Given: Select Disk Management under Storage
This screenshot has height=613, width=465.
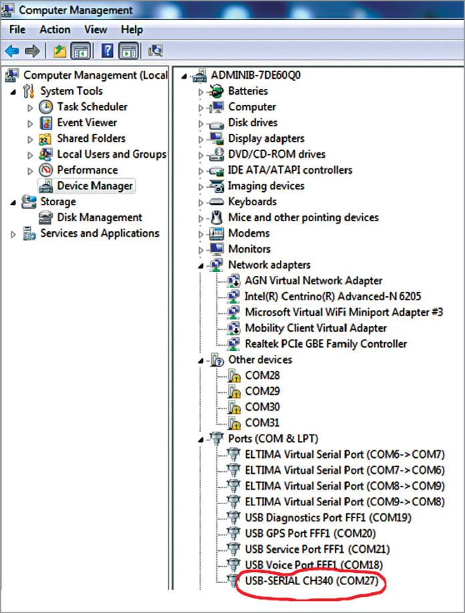Looking at the screenshot, I should click(x=99, y=218).
